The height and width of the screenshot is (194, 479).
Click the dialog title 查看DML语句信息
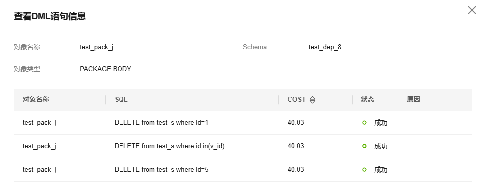50,16
